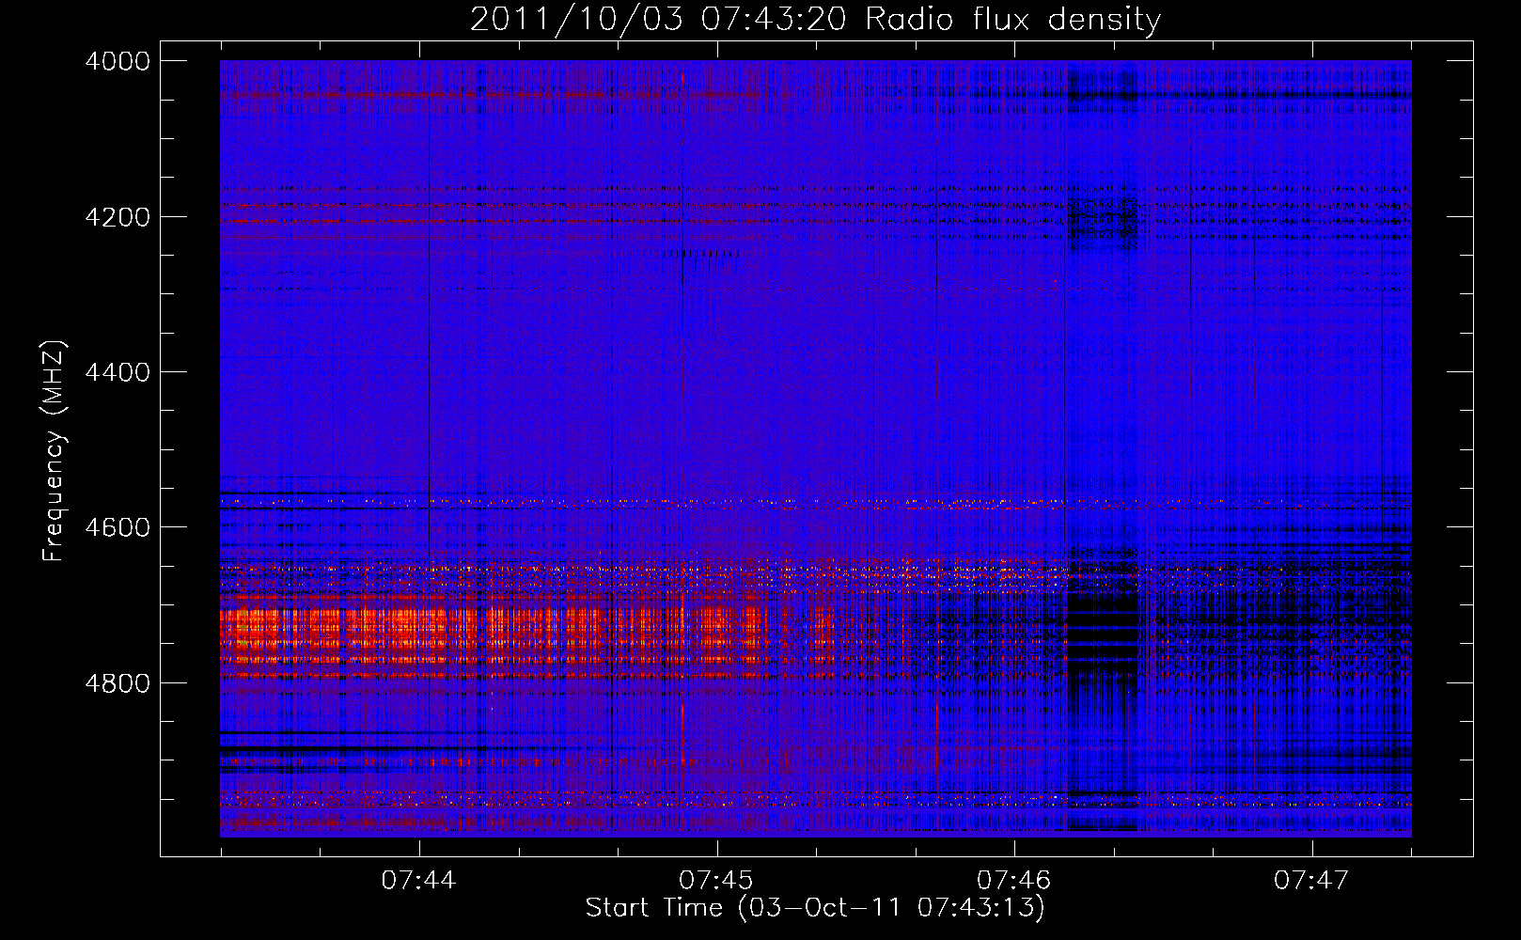
Task: Select the 4400 frequency axis label
Action: [x=118, y=372]
